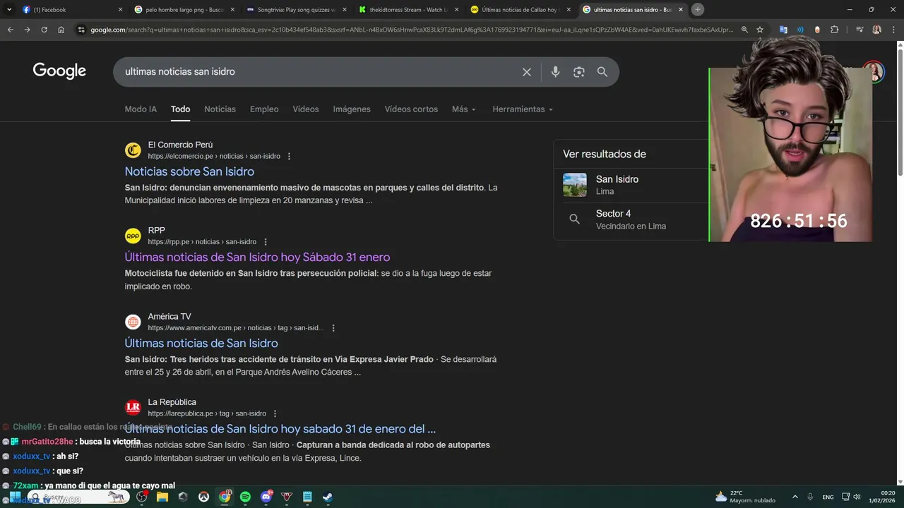The height and width of the screenshot is (508, 904).
Task: Open Notepad app in taskbar
Action: point(307,497)
